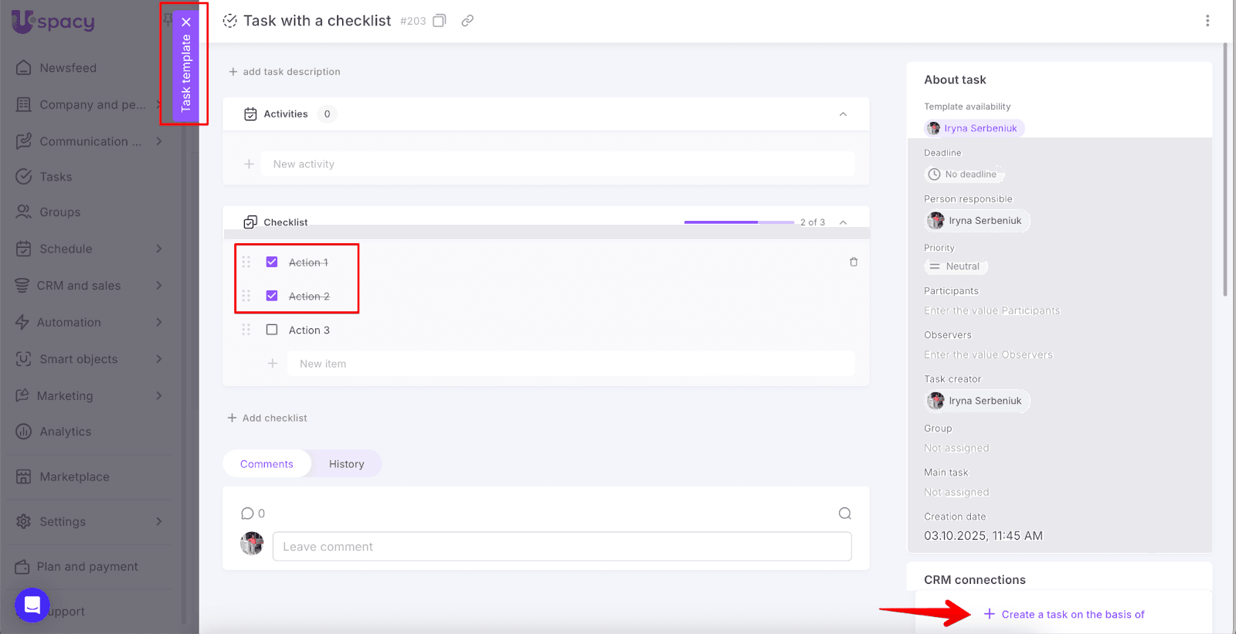The width and height of the screenshot is (1236, 634).
Task: Click the drag handle beside Action 3
Action: point(246,330)
